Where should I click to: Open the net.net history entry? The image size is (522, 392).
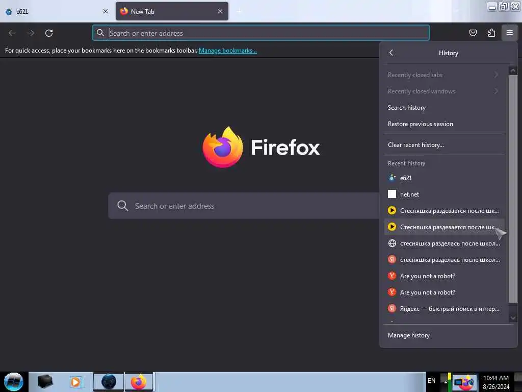(x=444, y=194)
